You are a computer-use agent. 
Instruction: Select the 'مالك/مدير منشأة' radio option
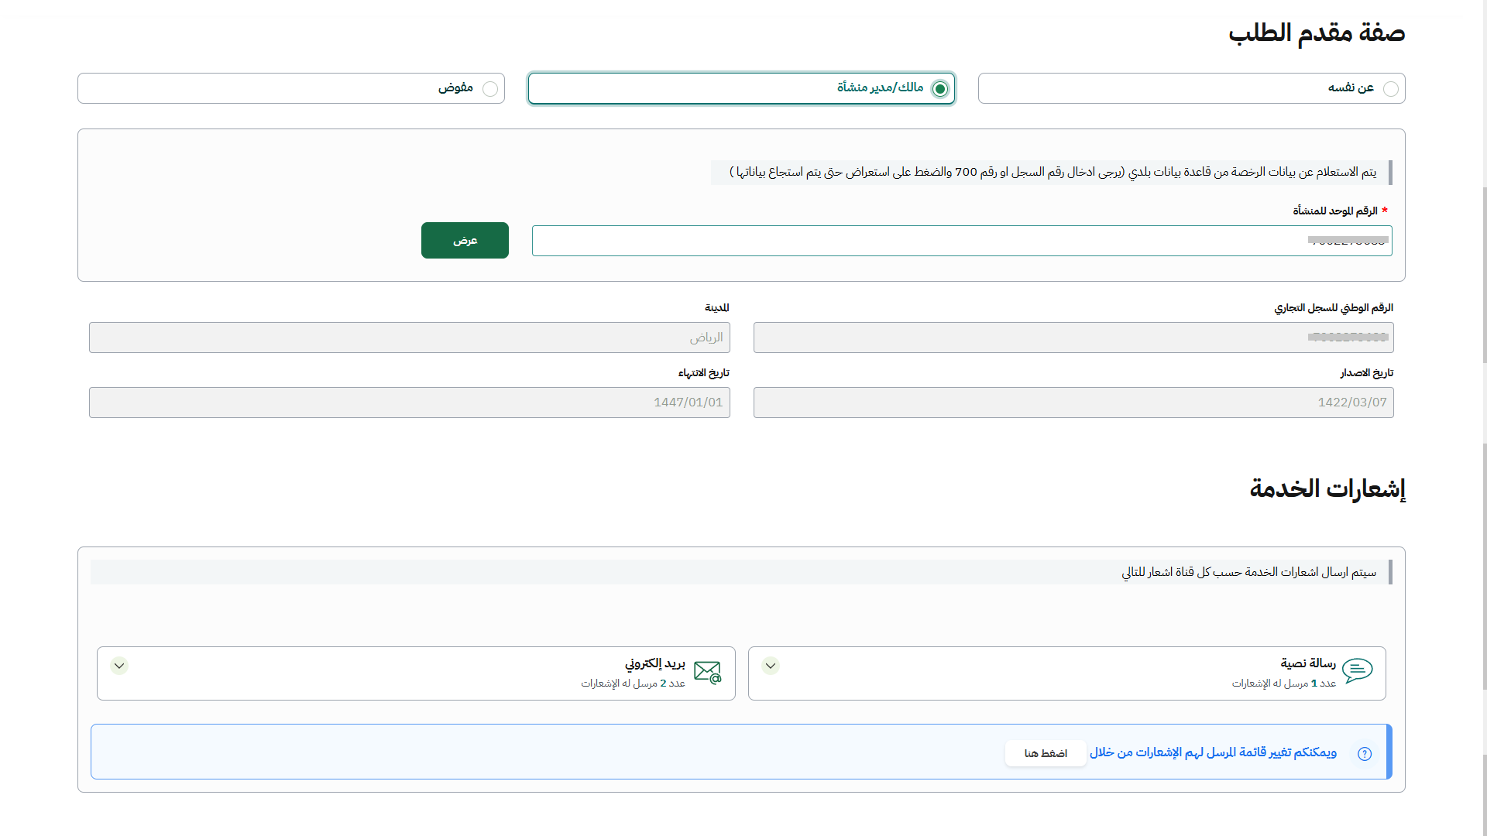click(x=939, y=89)
